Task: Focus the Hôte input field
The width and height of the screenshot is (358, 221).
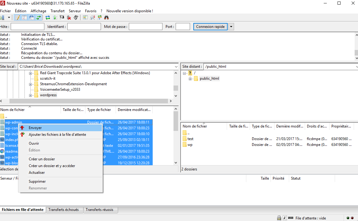Action: [28, 27]
